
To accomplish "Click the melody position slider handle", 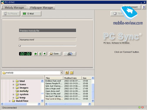I will (x=19, y=46).
